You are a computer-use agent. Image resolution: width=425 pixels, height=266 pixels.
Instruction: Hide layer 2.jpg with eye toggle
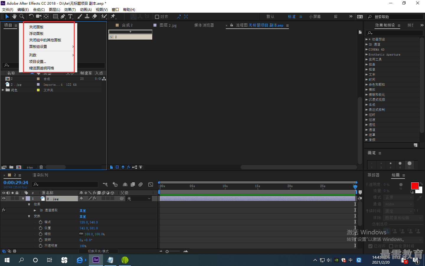[4, 199]
